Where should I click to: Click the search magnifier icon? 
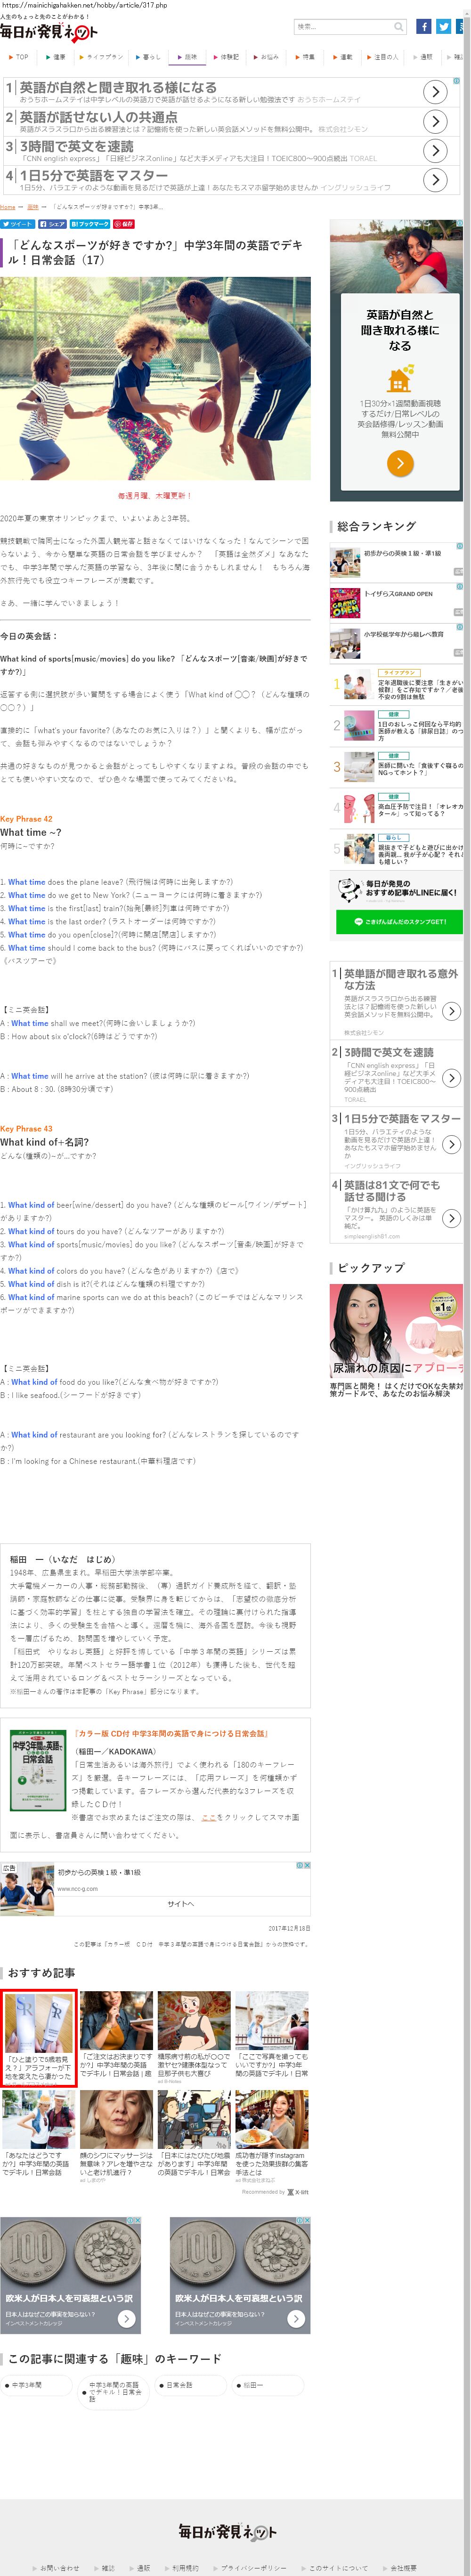point(399,27)
